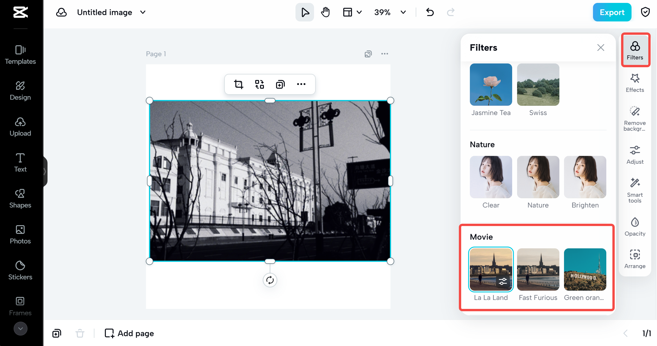Screen dimensions: 657x346
Task: Close the Filters panel
Action: click(601, 48)
